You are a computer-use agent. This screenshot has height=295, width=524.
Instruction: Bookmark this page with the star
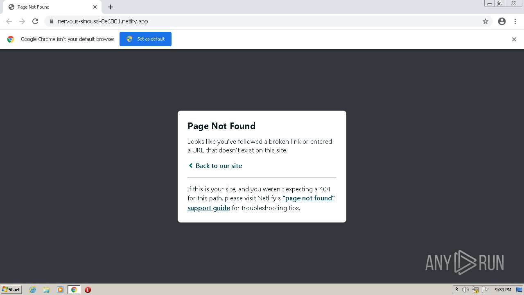tap(486, 21)
